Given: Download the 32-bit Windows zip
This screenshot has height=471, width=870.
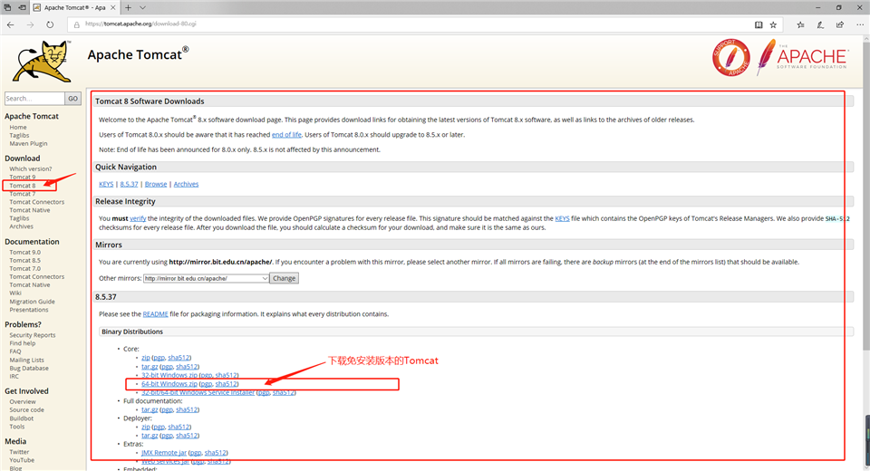Looking at the screenshot, I should pyautogui.click(x=169, y=375).
